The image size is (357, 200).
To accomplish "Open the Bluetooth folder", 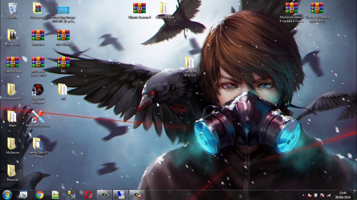I will (13, 37).
